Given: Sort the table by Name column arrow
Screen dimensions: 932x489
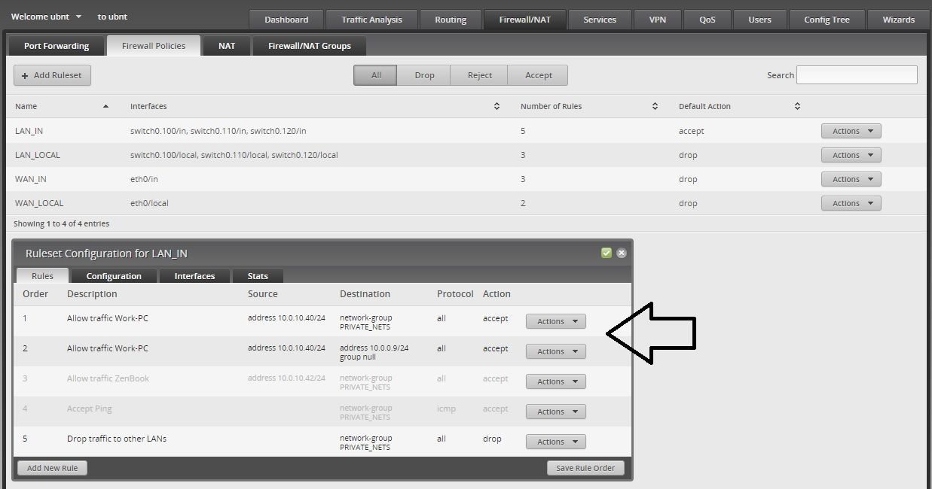Looking at the screenshot, I should tap(105, 107).
